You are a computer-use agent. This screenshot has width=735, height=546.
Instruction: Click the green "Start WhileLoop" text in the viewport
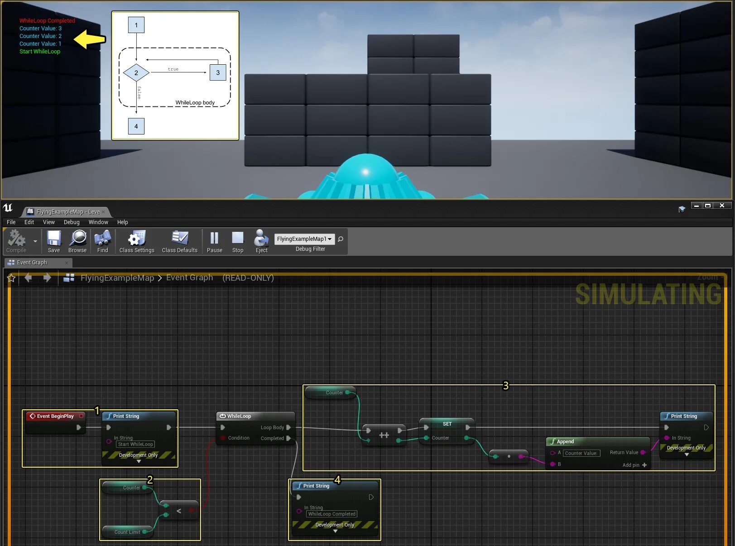(40, 51)
